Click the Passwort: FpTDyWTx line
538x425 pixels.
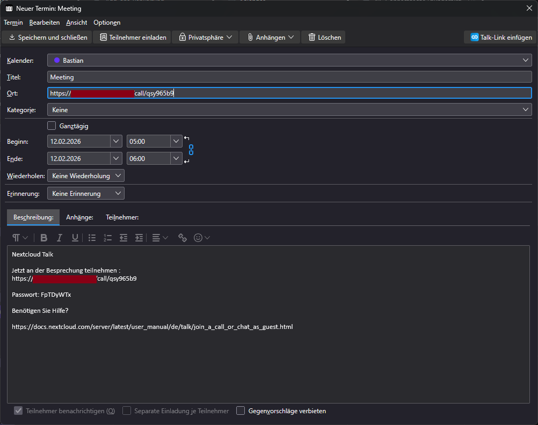pos(41,295)
